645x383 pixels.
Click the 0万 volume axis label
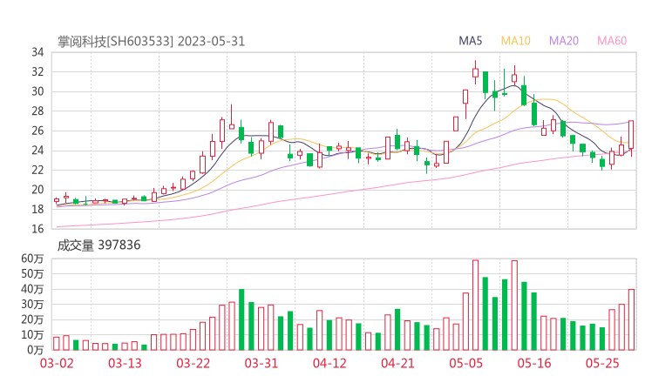click(x=36, y=350)
